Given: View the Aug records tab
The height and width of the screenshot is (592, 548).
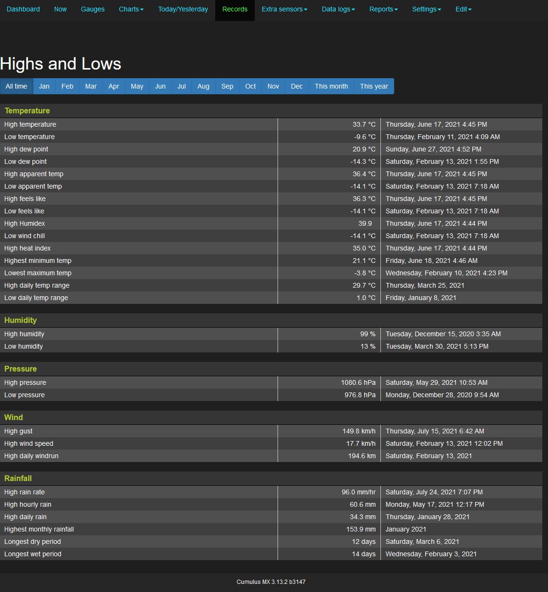Looking at the screenshot, I should click(203, 86).
